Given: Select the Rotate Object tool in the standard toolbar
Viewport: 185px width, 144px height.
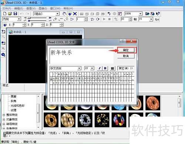Looking at the screenshot, I should (70, 14).
